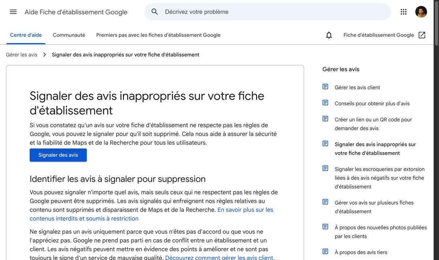
Task: Click the article icon next to Gérer vos avis sur plusieurs fiches
Action: pos(325,202)
